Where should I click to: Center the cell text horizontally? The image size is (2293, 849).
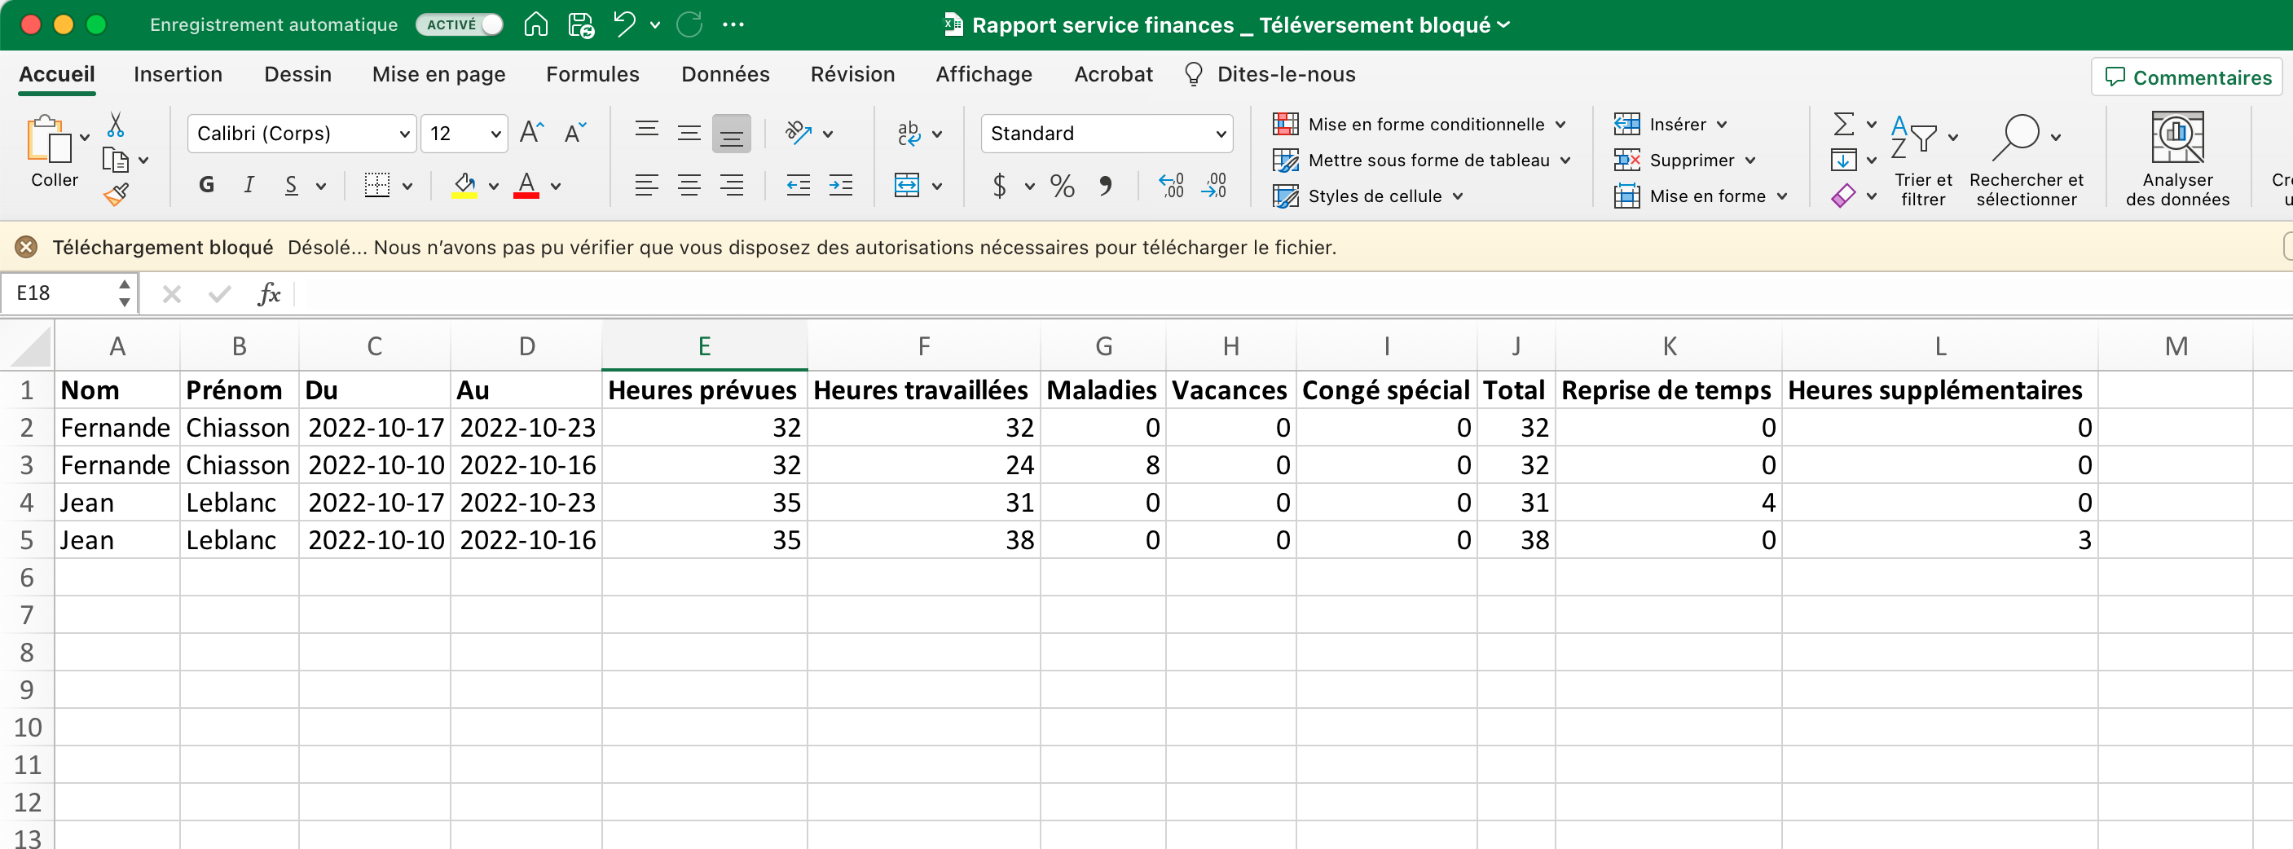(x=689, y=185)
